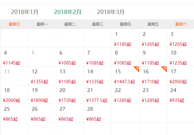Choose February 13 date cell
Image resolution: width=194 pixels, height=135 pixels.
point(70,76)
